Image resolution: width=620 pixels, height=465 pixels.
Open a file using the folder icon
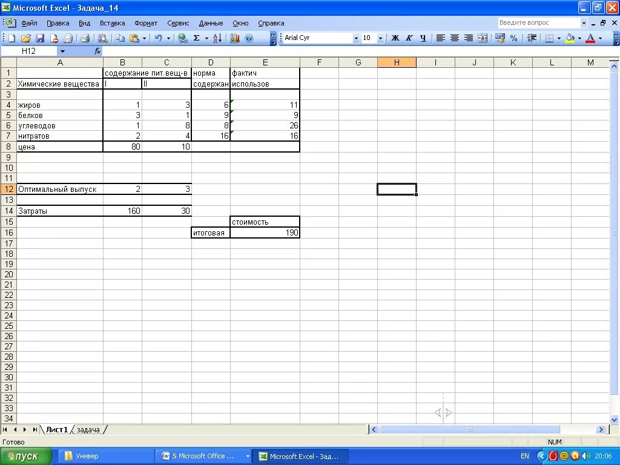pyautogui.click(x=25, y=38)
